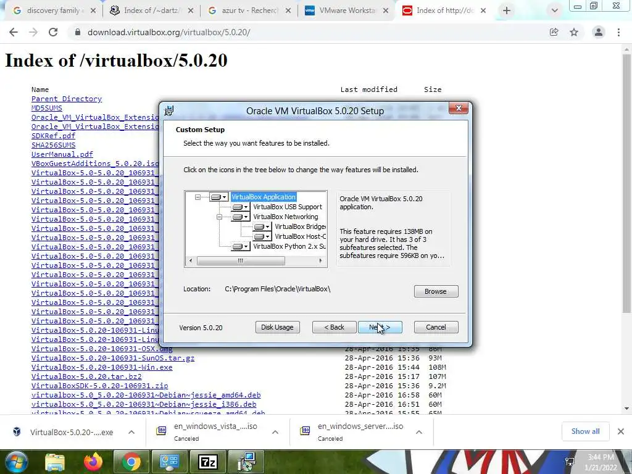This screenshot has width=632, height=474.
Task: Select VirtualBox USB Support tree item
Action: (288, 207)
